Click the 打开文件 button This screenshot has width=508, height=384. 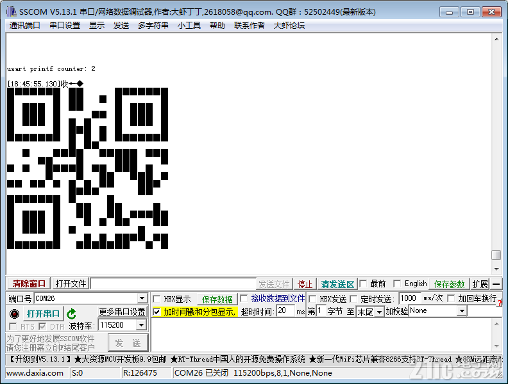[x=71, y=284]
